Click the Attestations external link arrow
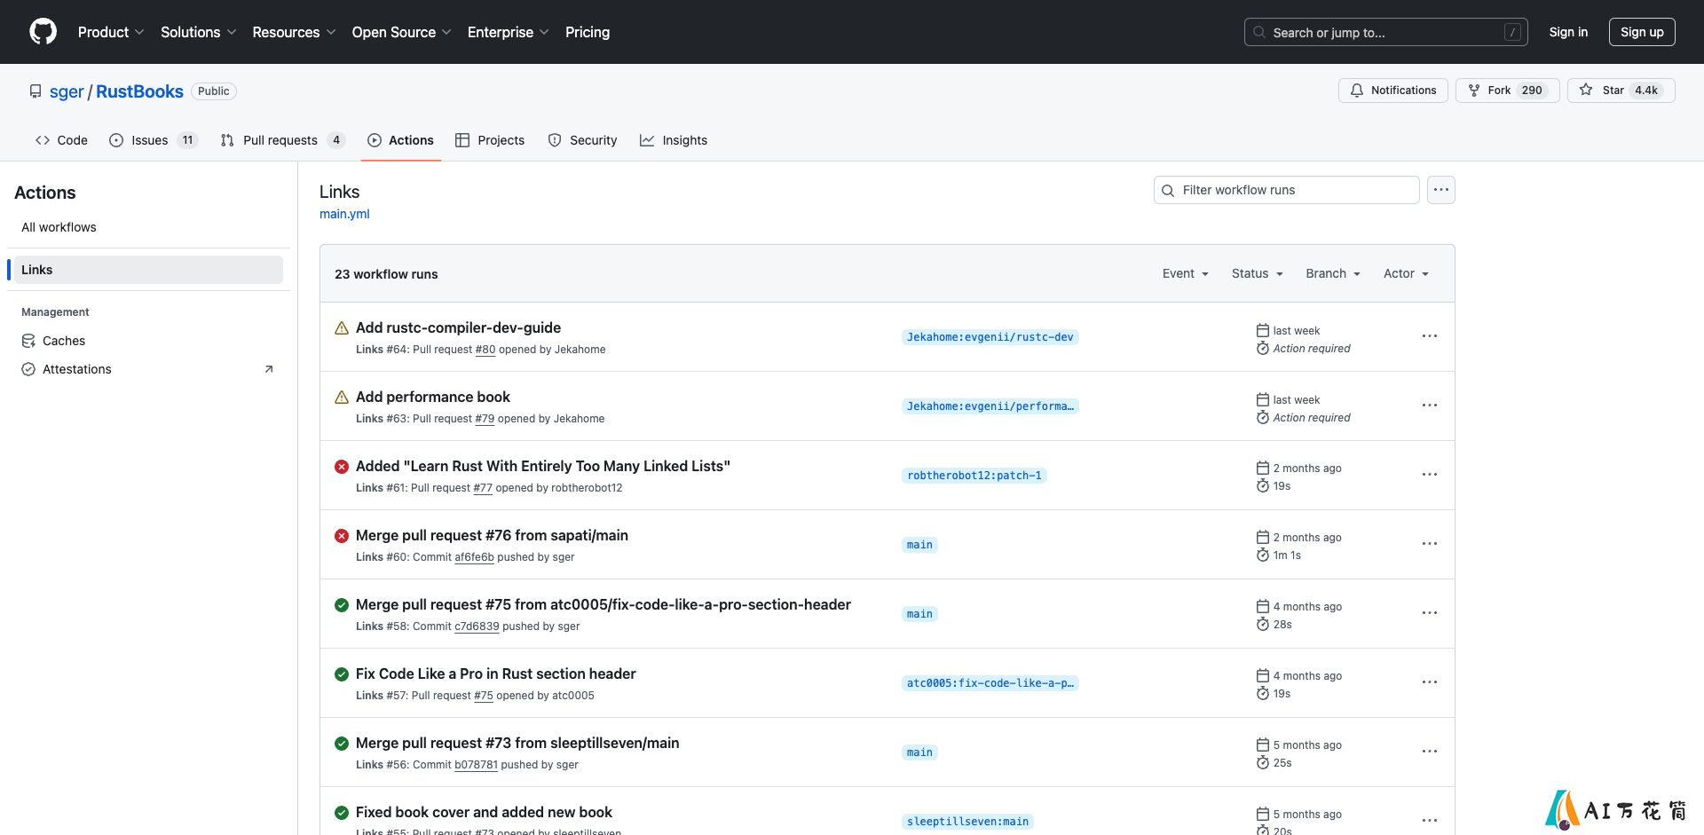This screenshot has width=1704, height=835. click(269, 369)
